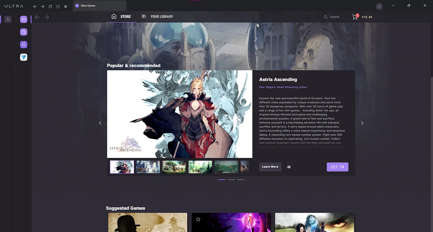Open the profile icon in left strip

coord(8,19)
